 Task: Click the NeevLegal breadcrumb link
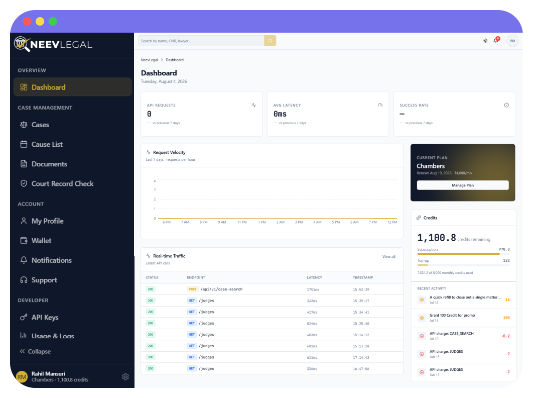tap(149, 60)
